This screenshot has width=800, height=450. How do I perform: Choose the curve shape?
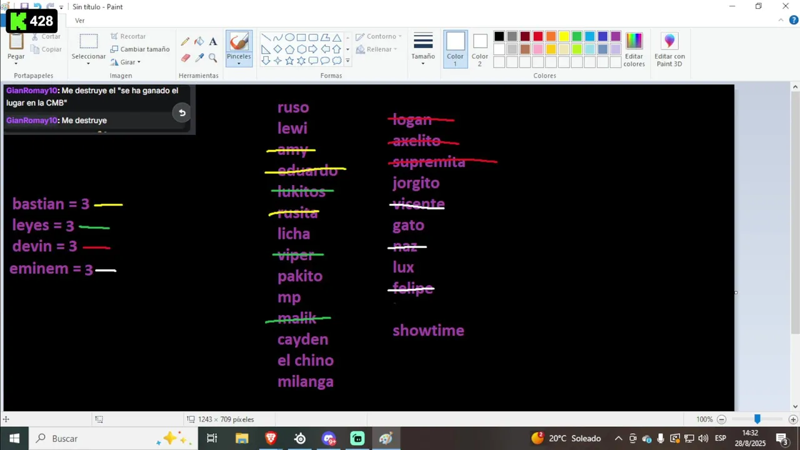pos(277,37)
